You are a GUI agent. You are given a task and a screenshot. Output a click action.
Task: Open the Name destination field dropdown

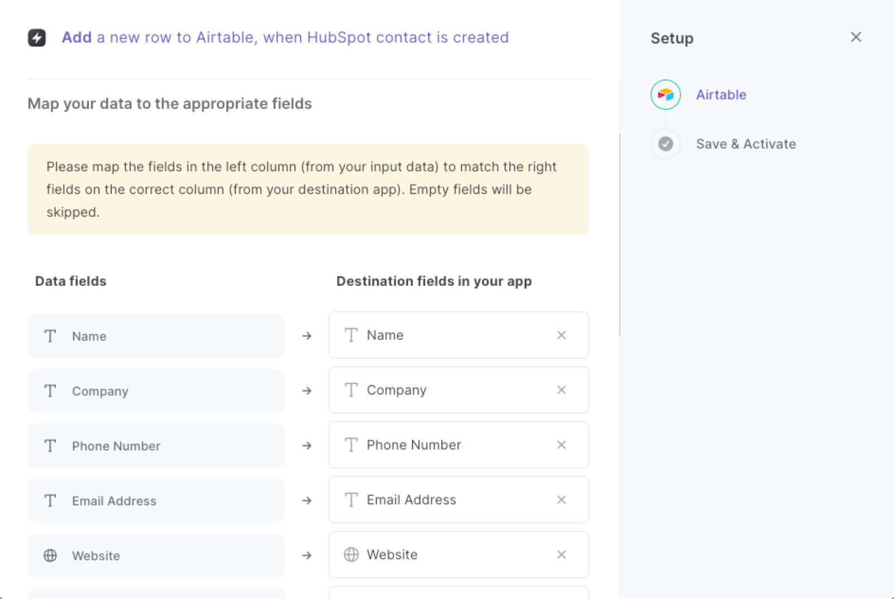click(458, 335)
